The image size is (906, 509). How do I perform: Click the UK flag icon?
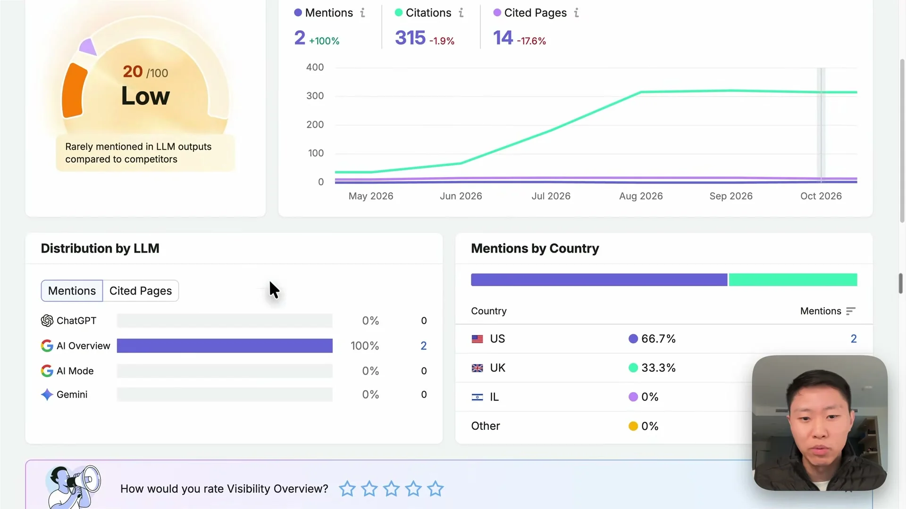tap(477, 368)
